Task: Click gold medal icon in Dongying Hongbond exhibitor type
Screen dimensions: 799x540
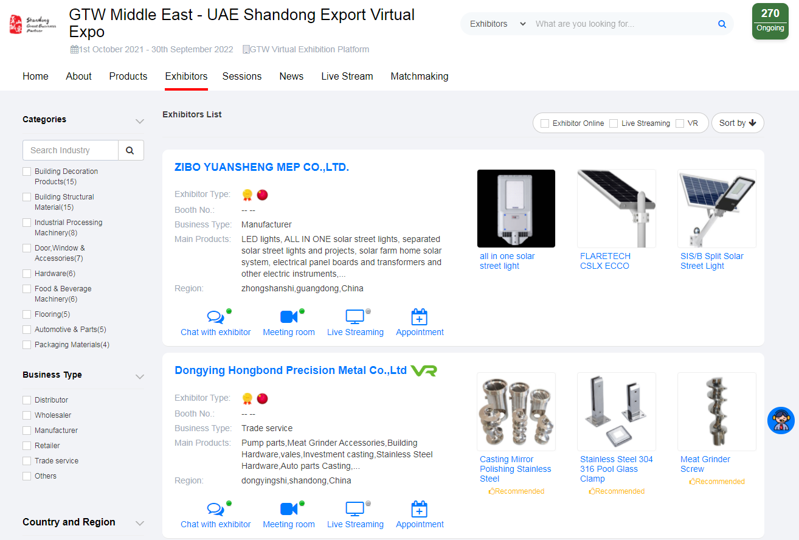Action: click(x=247, y=398)
